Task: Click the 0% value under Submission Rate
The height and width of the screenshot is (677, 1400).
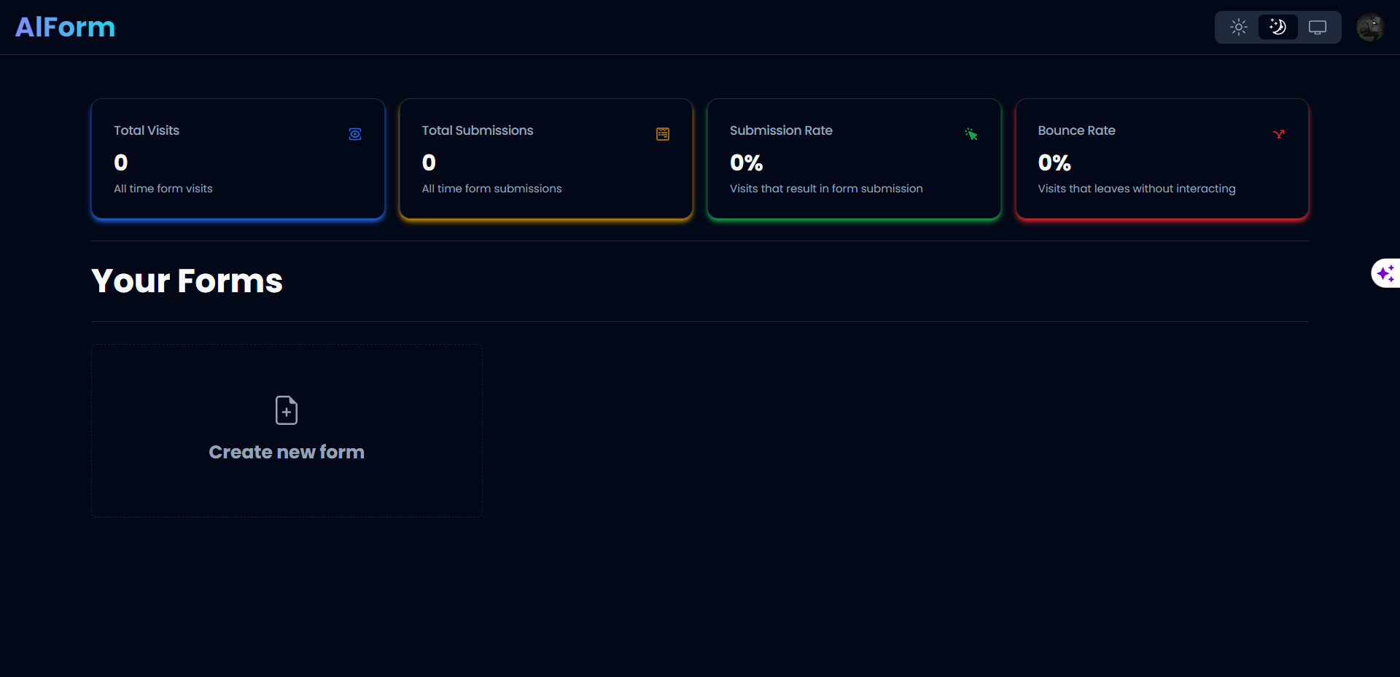Action: [x=746, y=163]
